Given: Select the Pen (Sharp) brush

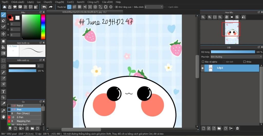Looking at the screenshot, I should tap(24, 113).
